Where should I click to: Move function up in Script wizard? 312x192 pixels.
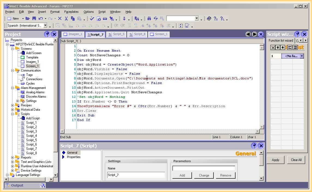pos(278,48)
